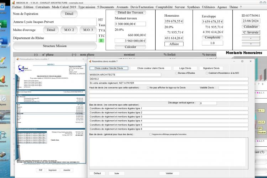Enable Ne pas afficher le logo sur le Devis
This screenshot has width=267, height=178.
coord(148,88)
